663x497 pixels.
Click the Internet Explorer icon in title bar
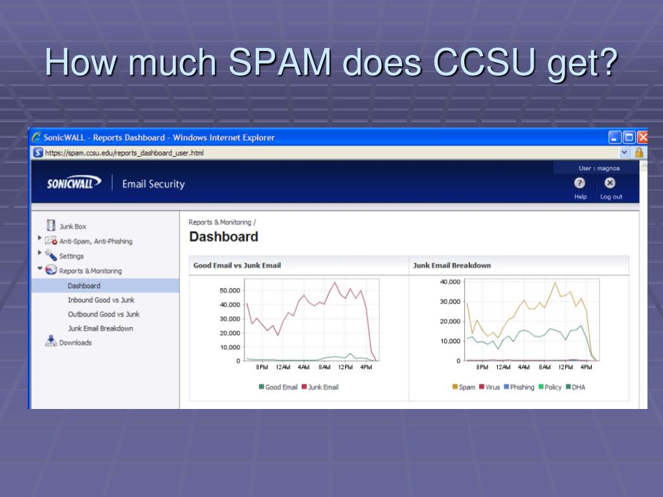click(36, 137)
